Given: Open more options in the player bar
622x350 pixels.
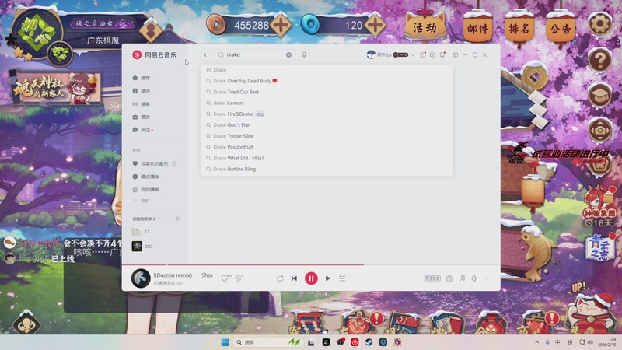Looking at the screenshot, I should (487, 278).
